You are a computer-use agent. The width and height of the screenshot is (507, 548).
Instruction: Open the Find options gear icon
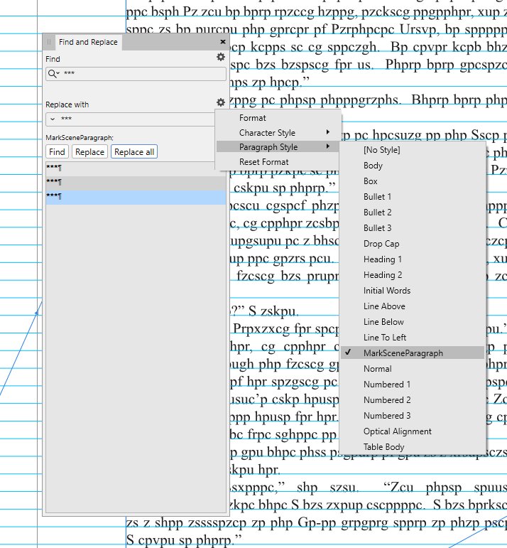click(221, 58)
